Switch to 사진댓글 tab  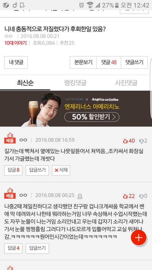pyautogui.click(x=126, y=83)
